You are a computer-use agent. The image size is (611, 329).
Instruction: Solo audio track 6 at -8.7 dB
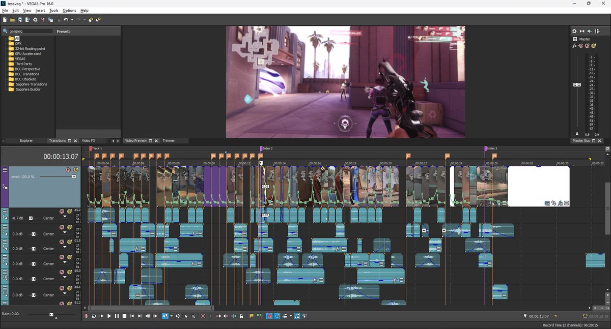69,211
